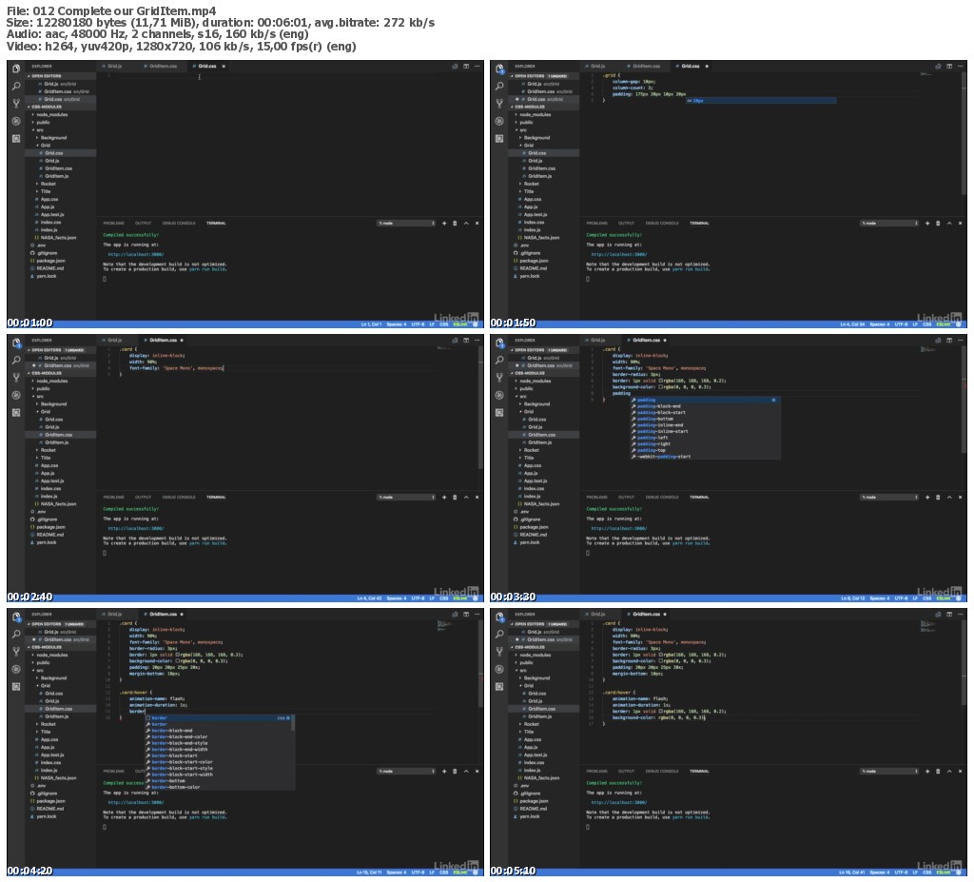Add terminal with plus icon, 00:03:30 frame
This screenshot has height=882, width=974.
[927, 498]
